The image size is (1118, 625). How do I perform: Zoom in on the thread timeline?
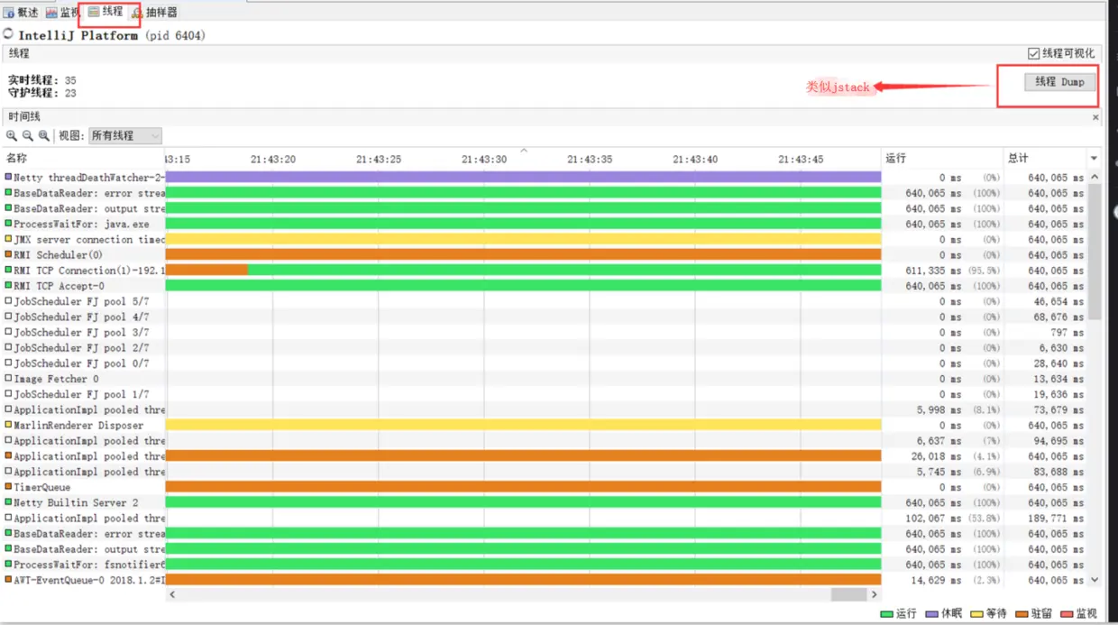click(13, 135)
